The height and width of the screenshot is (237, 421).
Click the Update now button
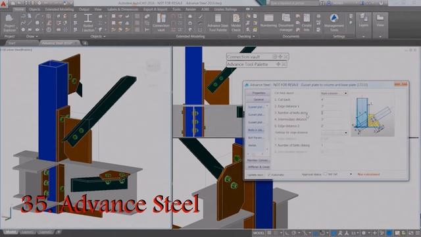[x=255, y=175]
